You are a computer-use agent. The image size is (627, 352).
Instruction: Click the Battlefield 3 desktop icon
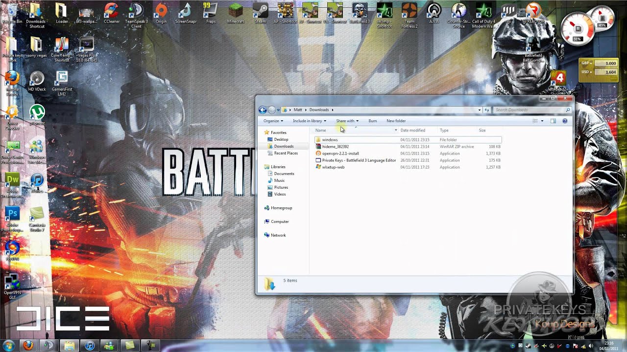(x=360, y=13)
